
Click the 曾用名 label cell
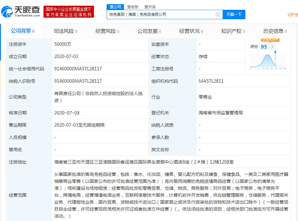click(29, 150)
